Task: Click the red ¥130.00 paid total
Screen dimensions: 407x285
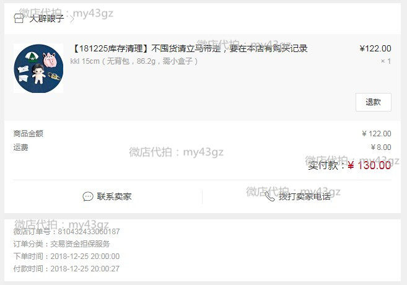Action: 369,165
